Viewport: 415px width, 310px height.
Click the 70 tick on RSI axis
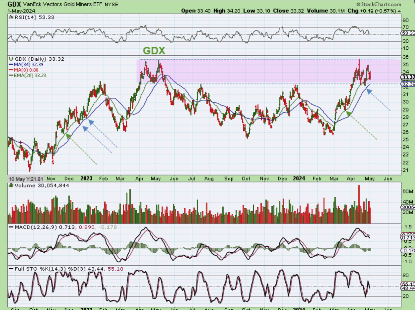pyautogui.click(x=405, y=27)
